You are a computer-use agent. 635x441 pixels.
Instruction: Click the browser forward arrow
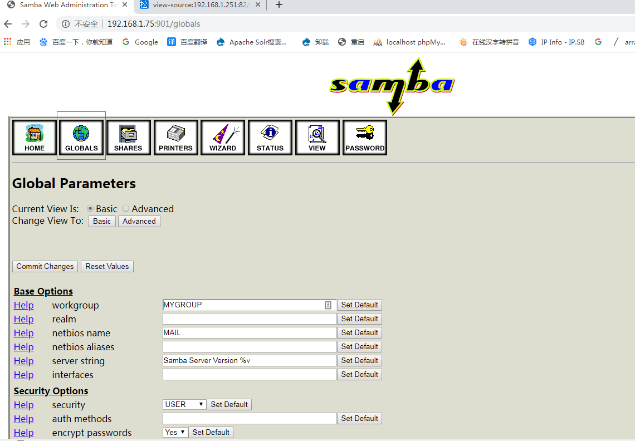(26, 24)
